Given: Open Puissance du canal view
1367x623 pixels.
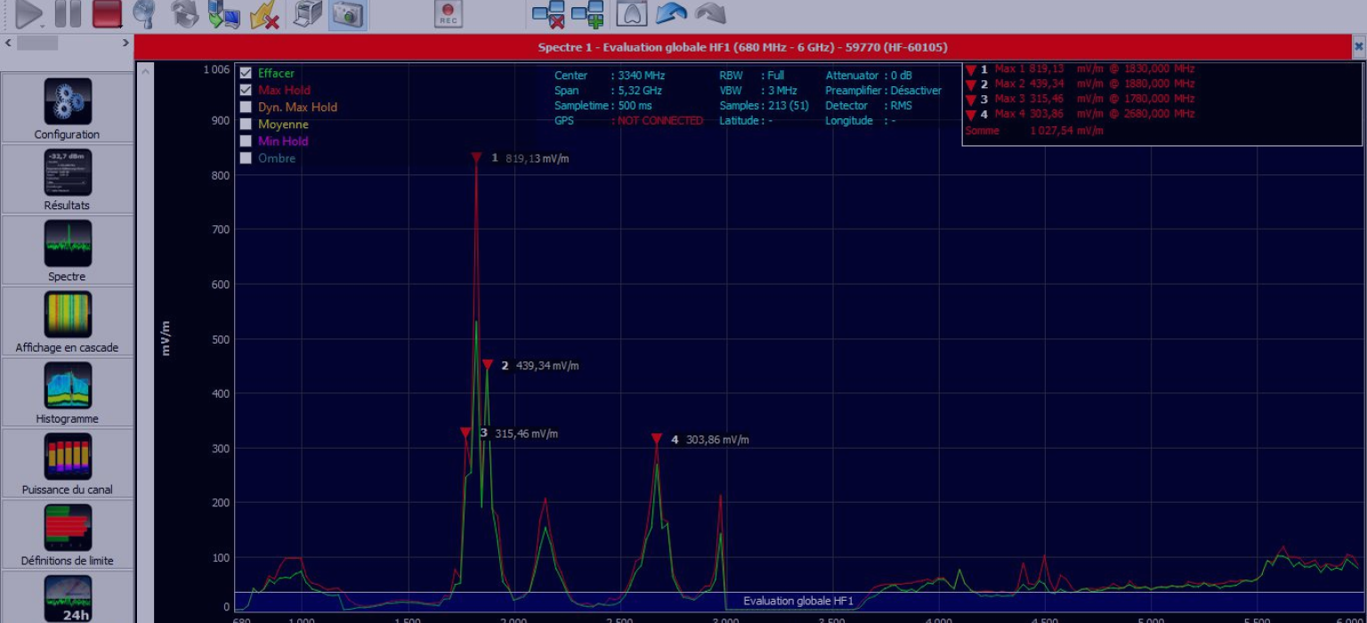Looking at the screenshot, I should 68,464.
